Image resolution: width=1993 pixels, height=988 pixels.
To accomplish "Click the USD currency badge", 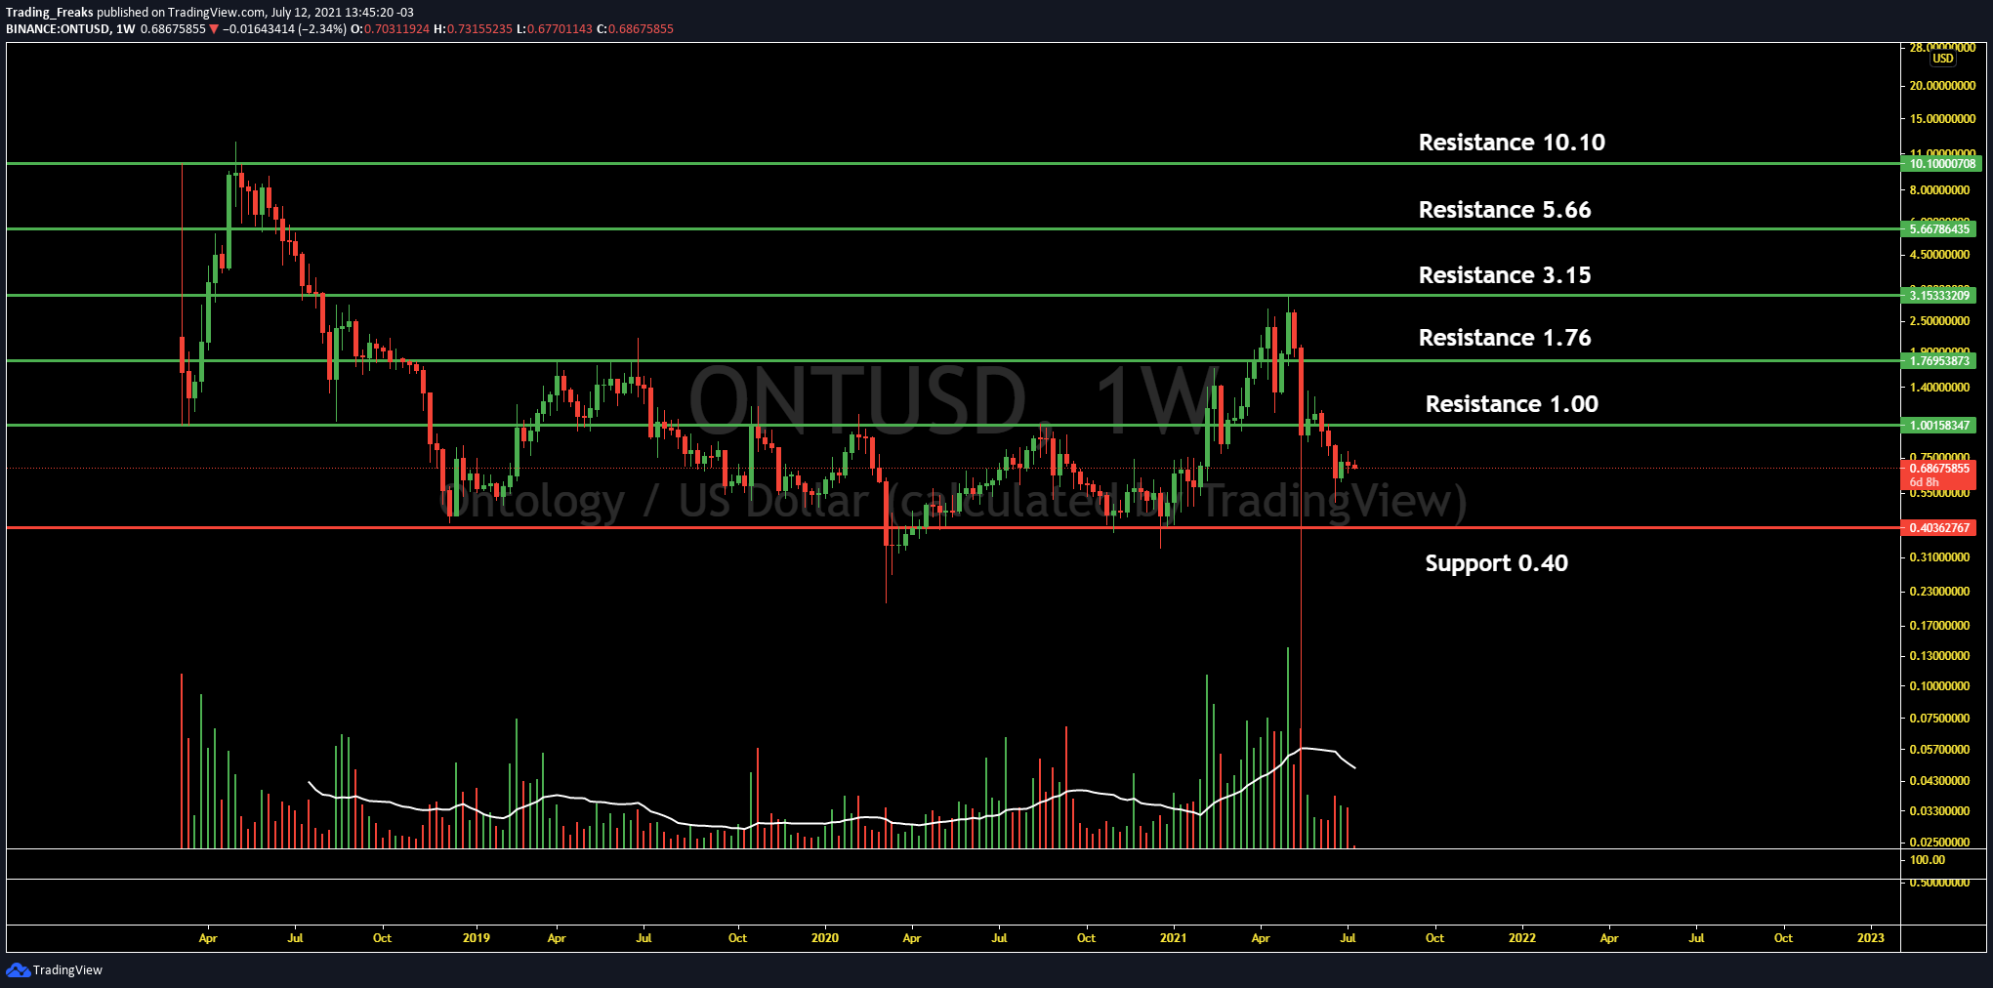I will (1943, 59).
